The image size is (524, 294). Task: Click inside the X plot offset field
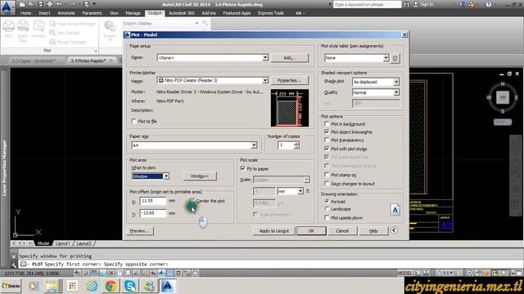point(153,201)
